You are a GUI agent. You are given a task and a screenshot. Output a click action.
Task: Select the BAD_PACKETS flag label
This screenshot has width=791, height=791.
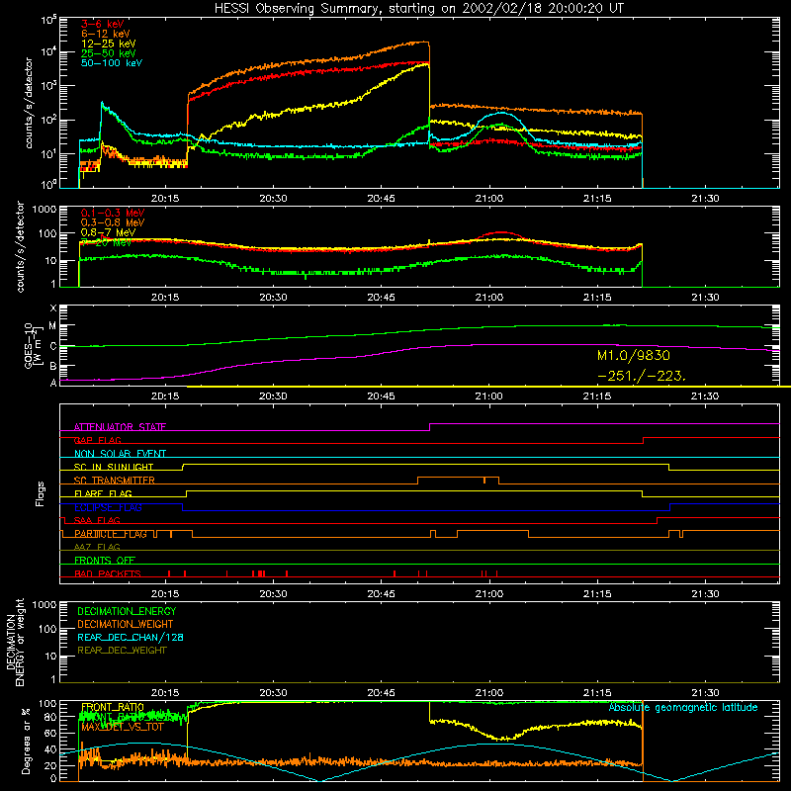click(108, 573)
